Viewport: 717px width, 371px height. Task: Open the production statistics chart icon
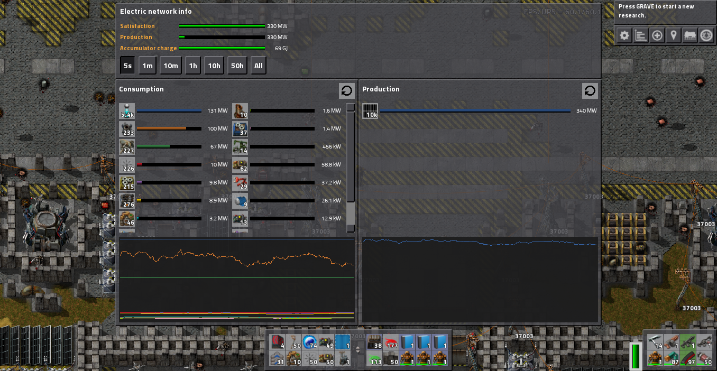tap(641, 35)
